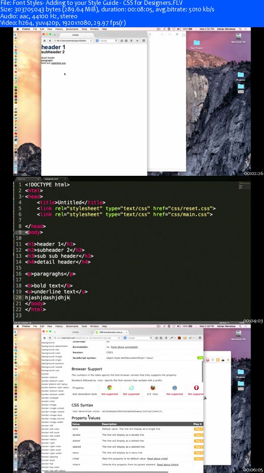Open History in the 2:55 PM menu bar
Image resolution: width=264 pixels, height=473 pixels.
(59, 29)
